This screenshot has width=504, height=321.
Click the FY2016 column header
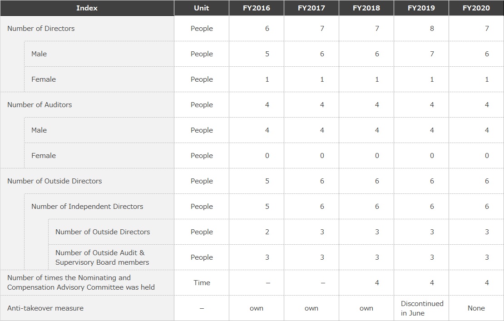[257, 8]
